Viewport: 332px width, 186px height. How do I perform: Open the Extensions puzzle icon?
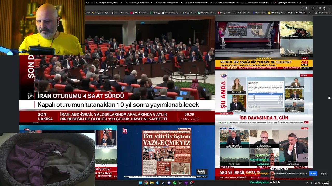(x=313, y=8)
